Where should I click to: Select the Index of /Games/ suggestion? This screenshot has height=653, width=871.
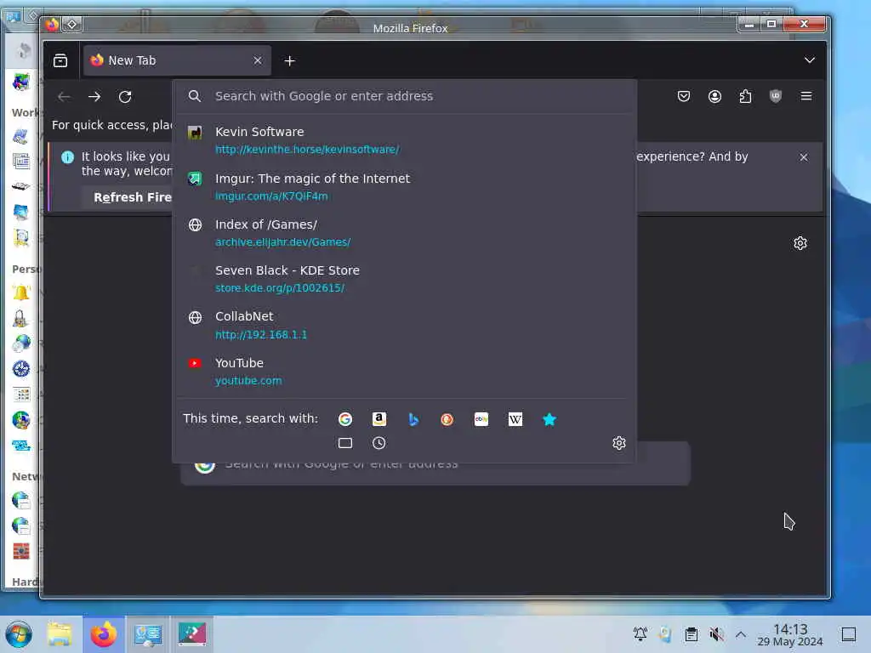(x=404, y=233)
